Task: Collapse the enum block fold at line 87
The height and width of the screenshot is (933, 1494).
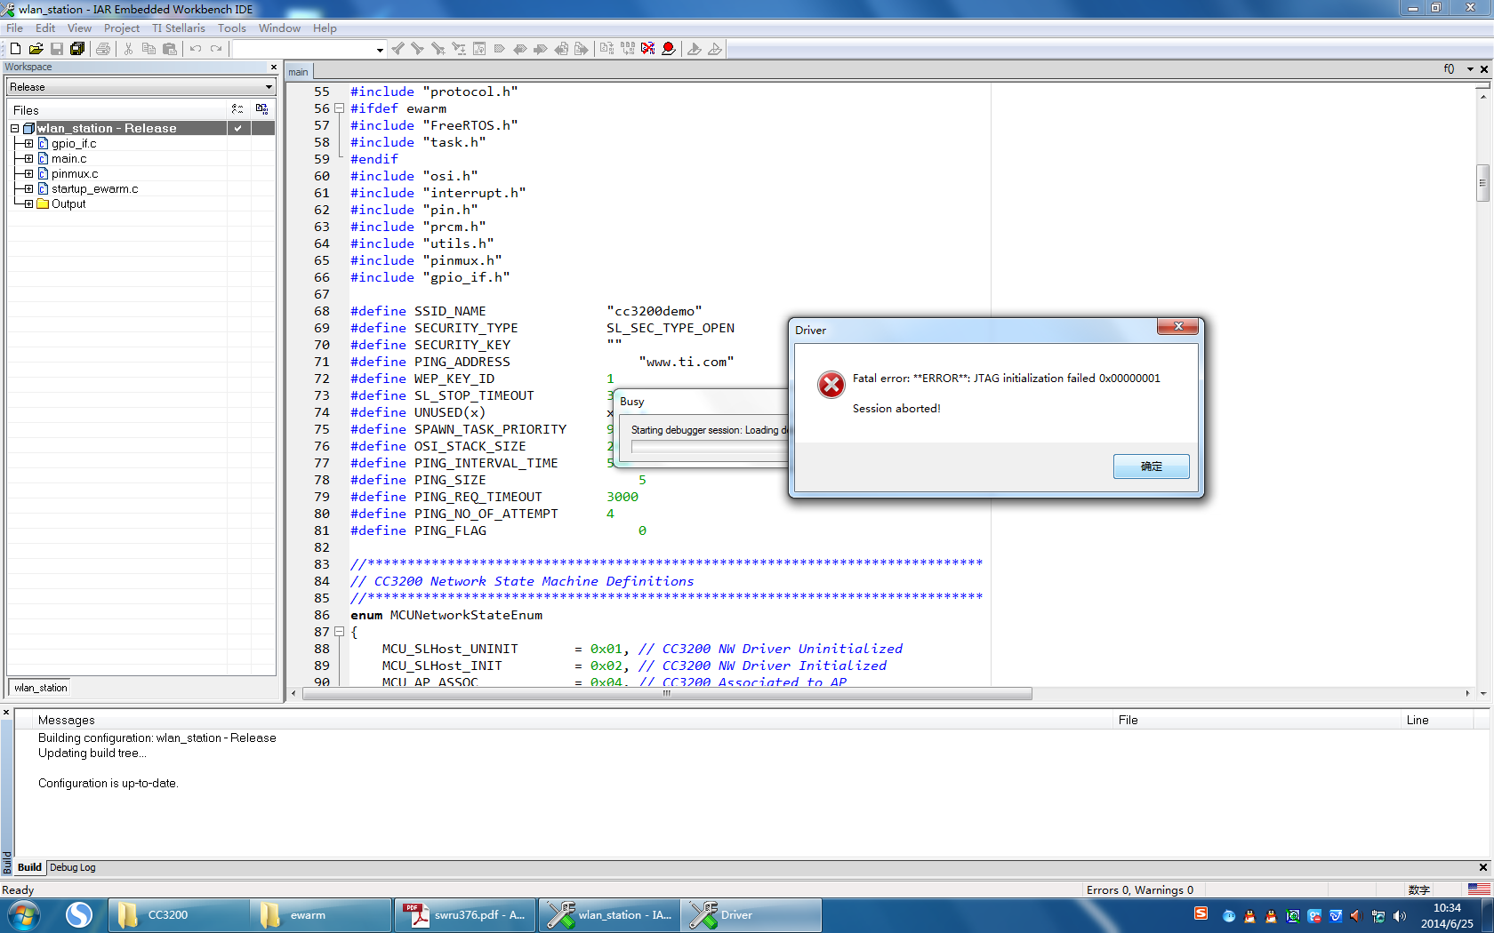Action: click(339, 632)
